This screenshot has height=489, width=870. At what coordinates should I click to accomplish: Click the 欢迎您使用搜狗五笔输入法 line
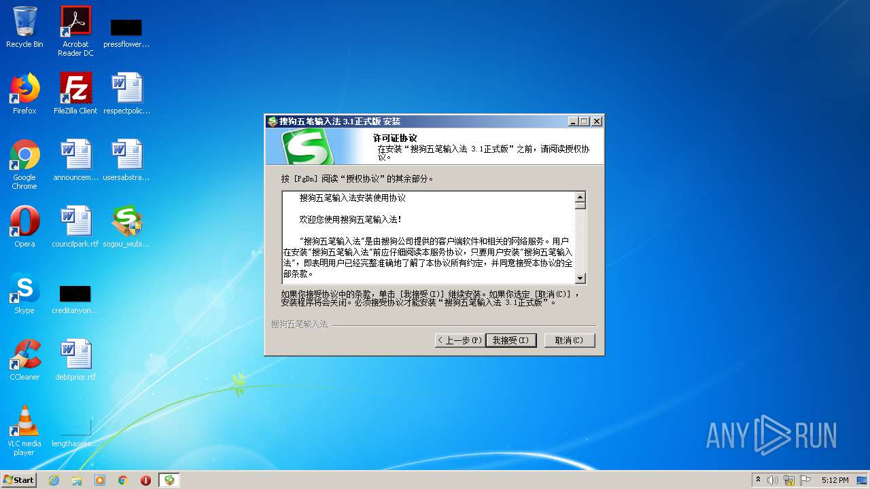(x=351, y=219)
